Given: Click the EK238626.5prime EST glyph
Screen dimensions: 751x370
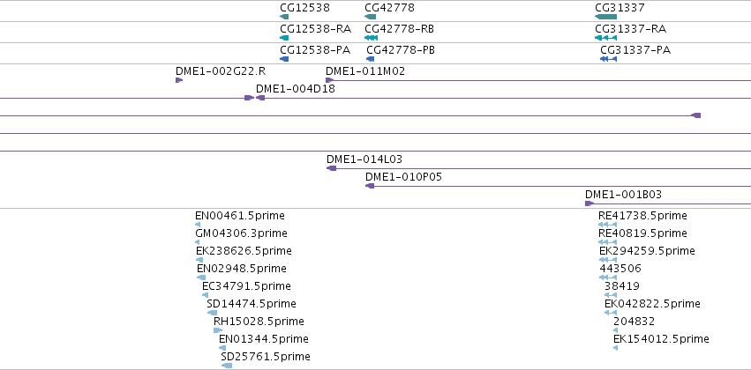Looking at the screenshot, I should [x=199, y=260].
